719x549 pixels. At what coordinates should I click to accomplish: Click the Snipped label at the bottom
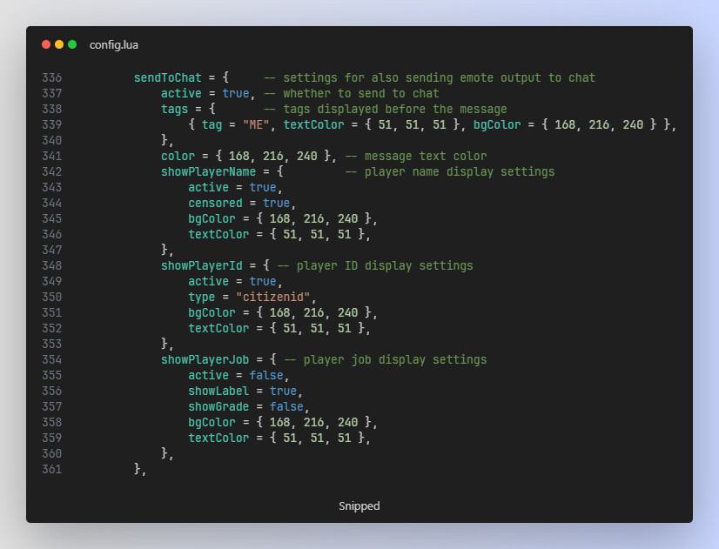(x=359, y=505)
